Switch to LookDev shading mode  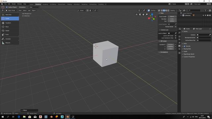tap(166, 10)
